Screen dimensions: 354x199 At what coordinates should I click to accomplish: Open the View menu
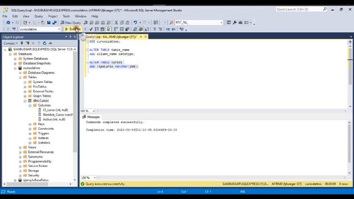point(26,16)
